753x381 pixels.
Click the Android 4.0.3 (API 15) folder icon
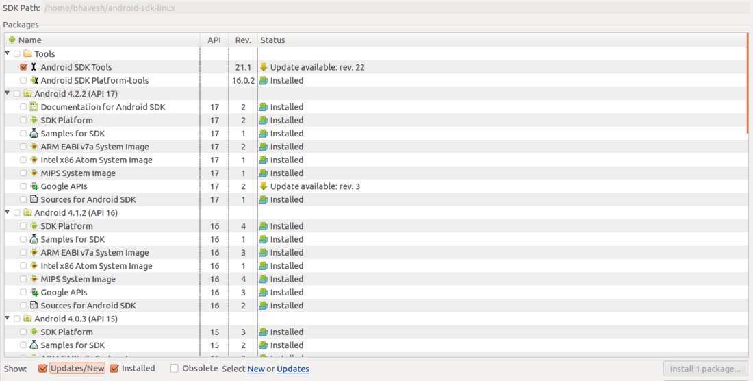[x=27, y=319]
